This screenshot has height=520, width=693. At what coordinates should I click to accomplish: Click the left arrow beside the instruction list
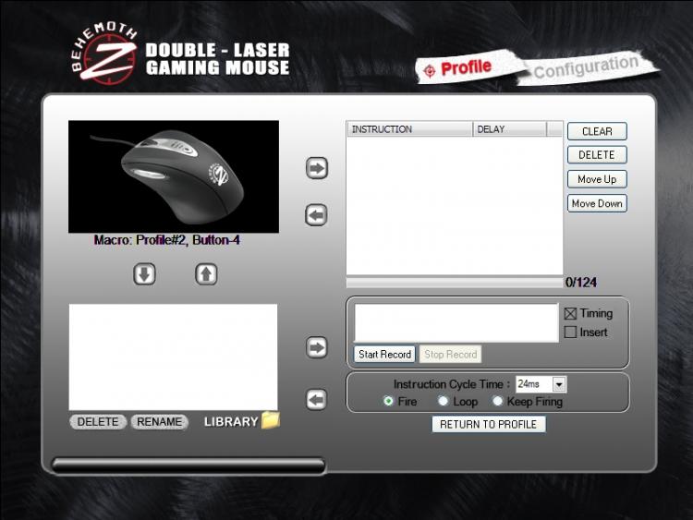pyautogui.click(x=316, y=215)
